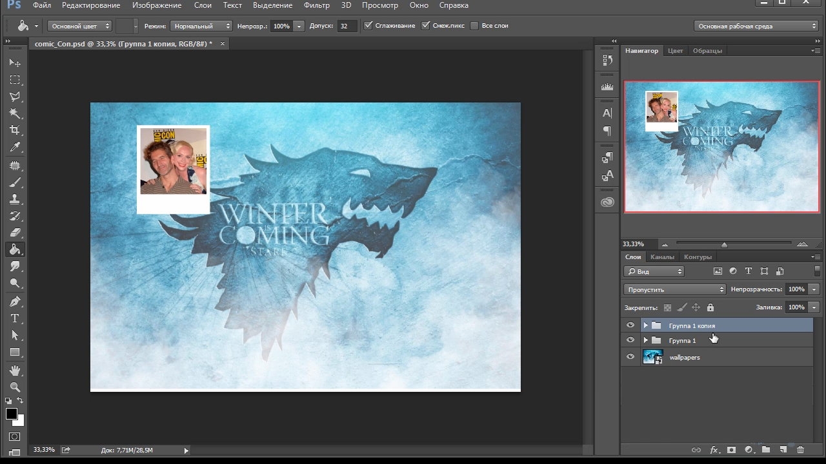
Task: Select the Zoom tool
Action: click(15, 387)
